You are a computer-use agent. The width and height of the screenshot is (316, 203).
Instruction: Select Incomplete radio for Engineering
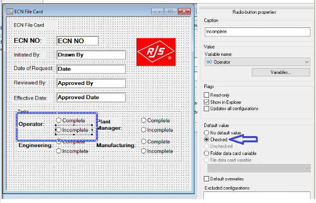coord(58,151)
